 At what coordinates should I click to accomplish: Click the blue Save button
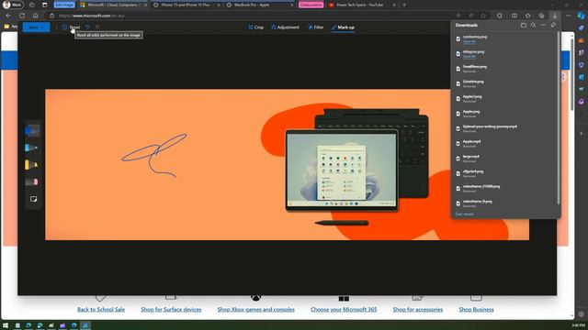tap(36, 27)
